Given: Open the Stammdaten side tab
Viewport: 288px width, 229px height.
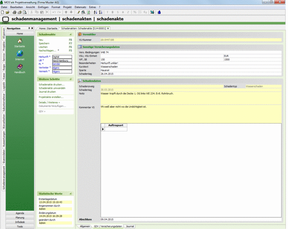Looking at the screenshot, I should pos(4,156).
